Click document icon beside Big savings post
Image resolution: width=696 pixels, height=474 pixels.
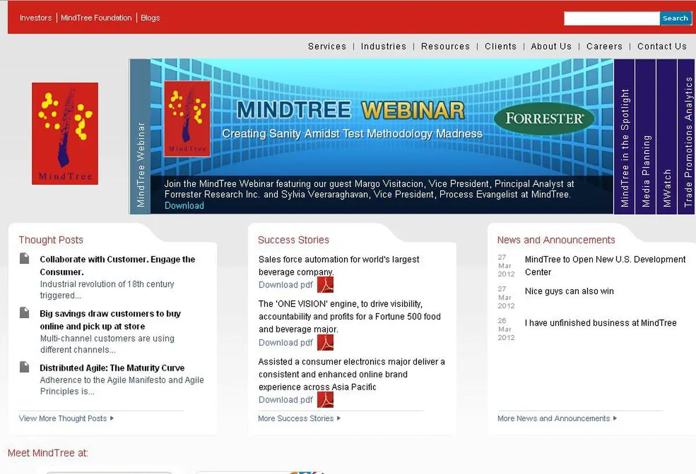click(x=24, y=313)
